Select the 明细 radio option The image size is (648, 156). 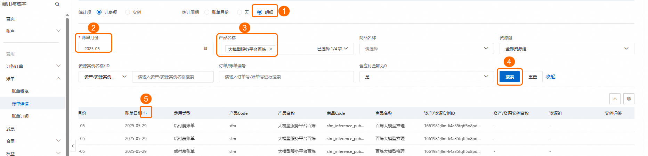pyautogui.click(x=260, y=12)
